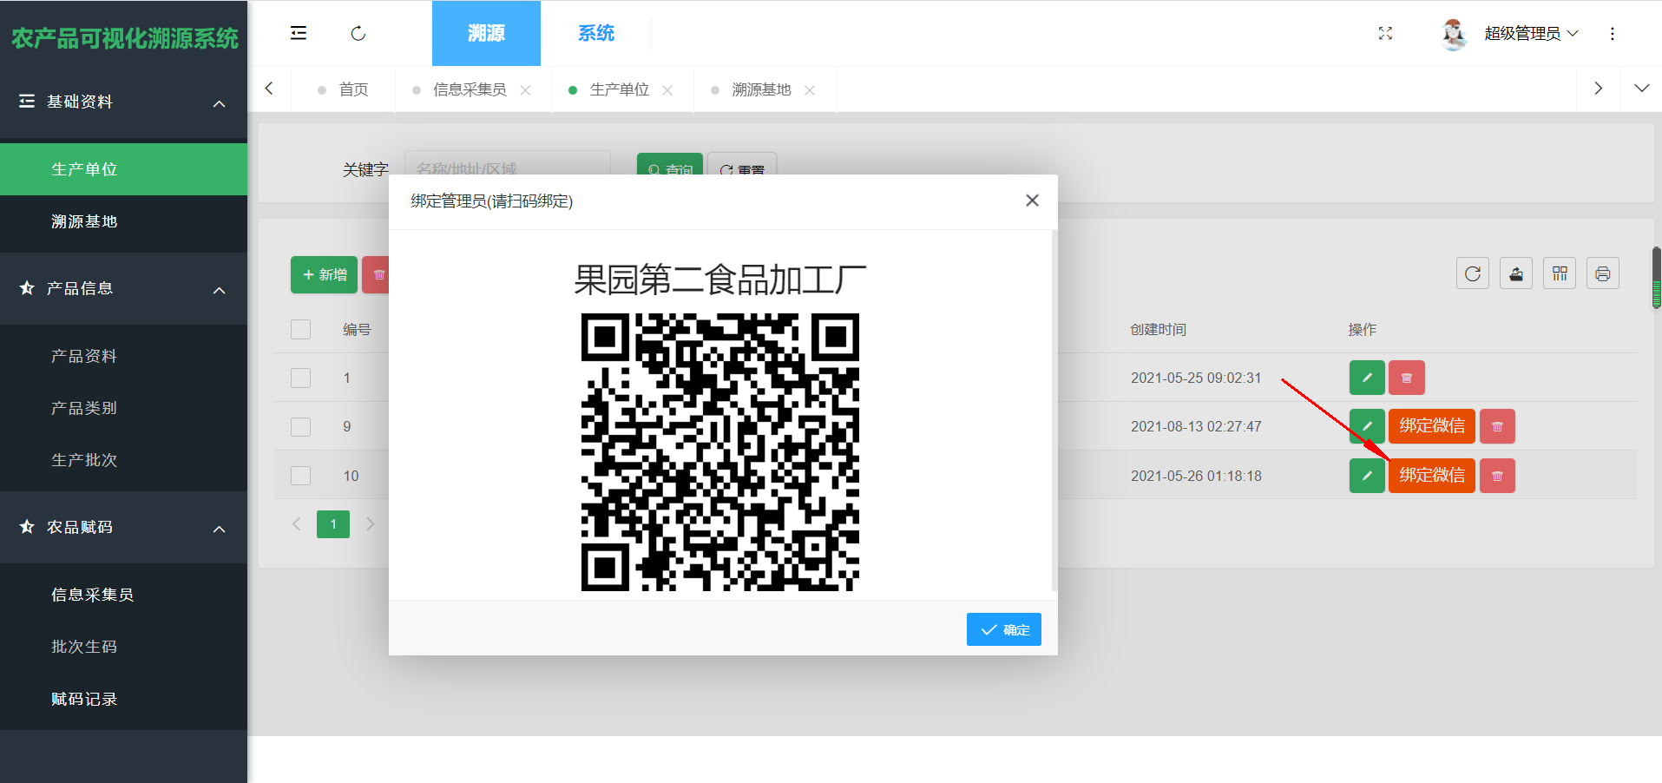Go to next page arrow in pagination
Screen dimensions: 1662x783
point(371,524)
